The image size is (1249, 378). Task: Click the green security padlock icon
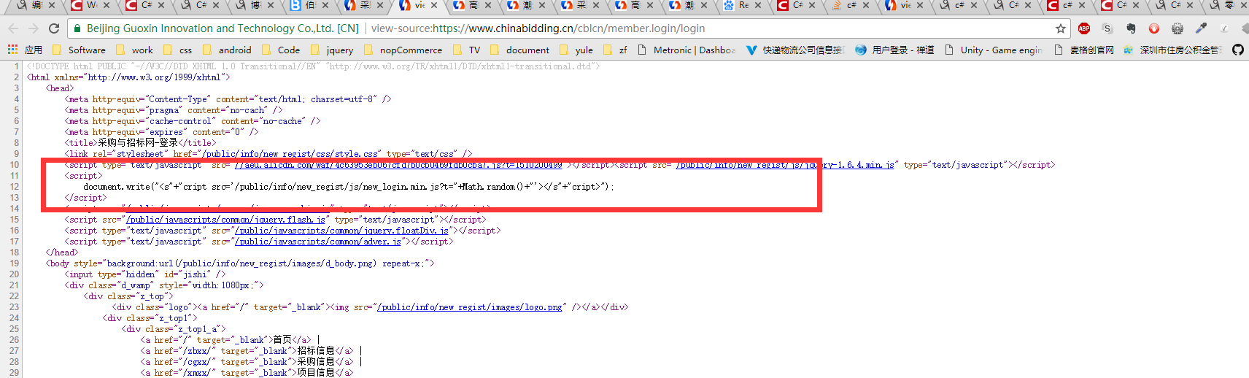pyautogui.click(x=77, y=28)
